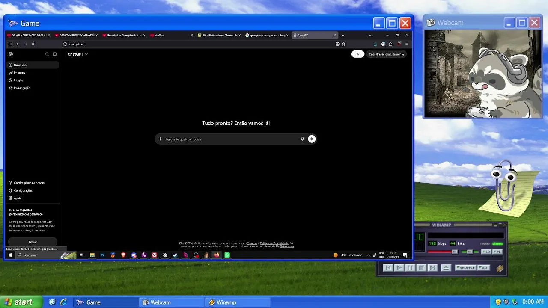Open the Termos link
Image resolution: width=548 pixels, height=308 pixels.
click(252, 243)
